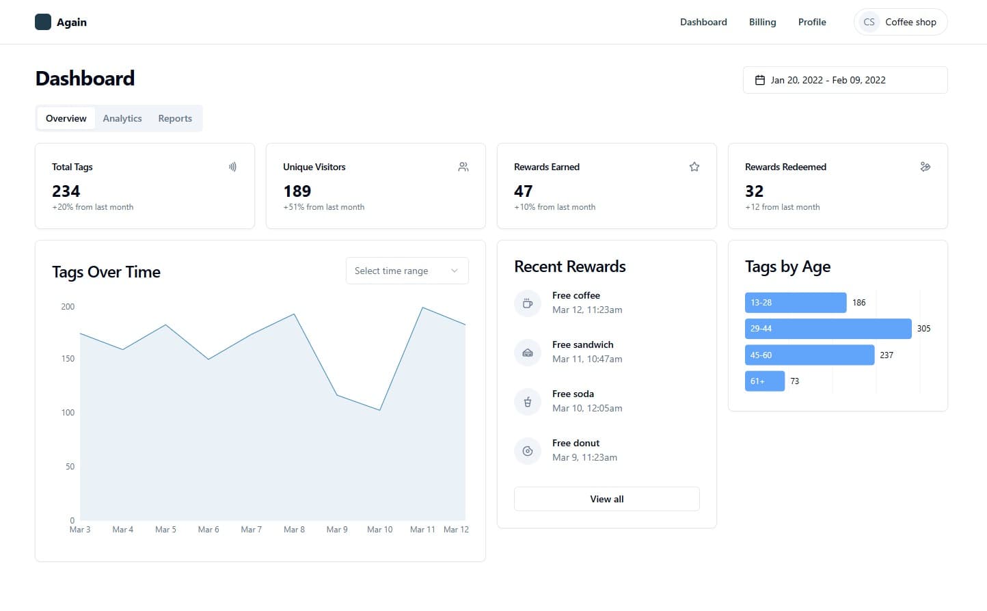Click the Jan 20 - Feb 09 date range field
This screenshot has height=611, width=987.
pos(845,79)
